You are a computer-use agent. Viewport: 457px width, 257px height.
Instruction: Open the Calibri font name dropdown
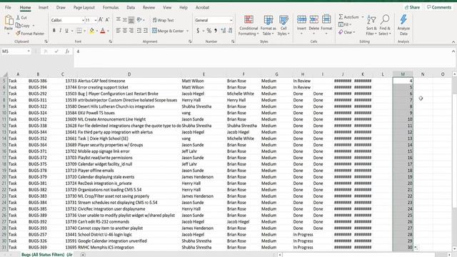point(83,20)
